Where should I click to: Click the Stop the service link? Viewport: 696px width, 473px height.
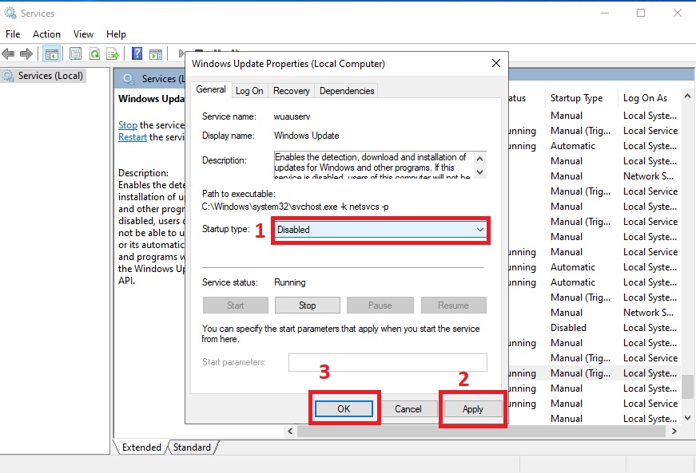point(127,125)
